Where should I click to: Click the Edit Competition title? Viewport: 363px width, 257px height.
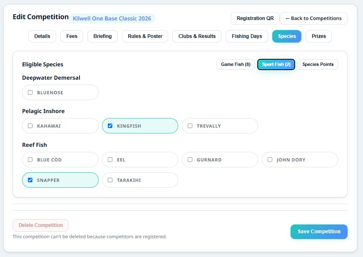(41, 17)
